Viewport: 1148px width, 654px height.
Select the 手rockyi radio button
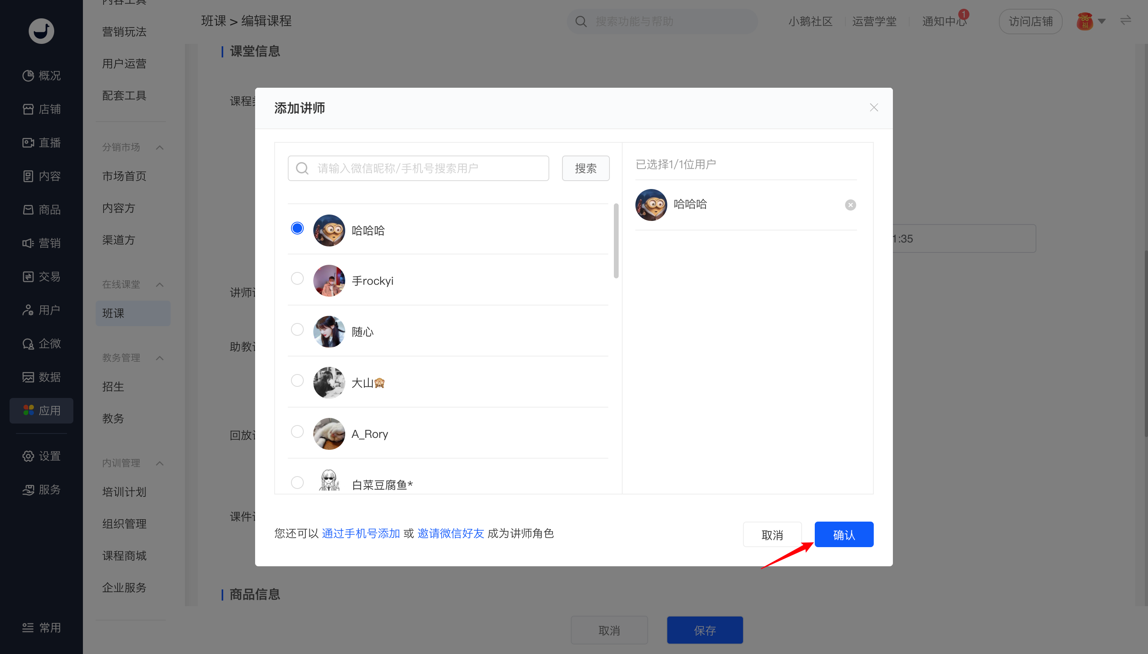coord(297,278)
